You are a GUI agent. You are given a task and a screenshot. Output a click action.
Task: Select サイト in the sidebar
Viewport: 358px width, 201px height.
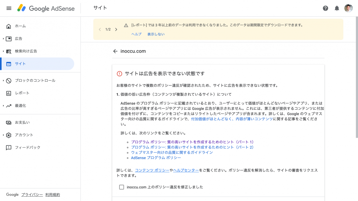tap(37, 64)
